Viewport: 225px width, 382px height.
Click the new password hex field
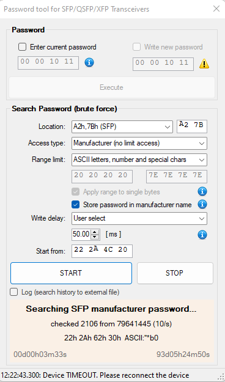163,64
